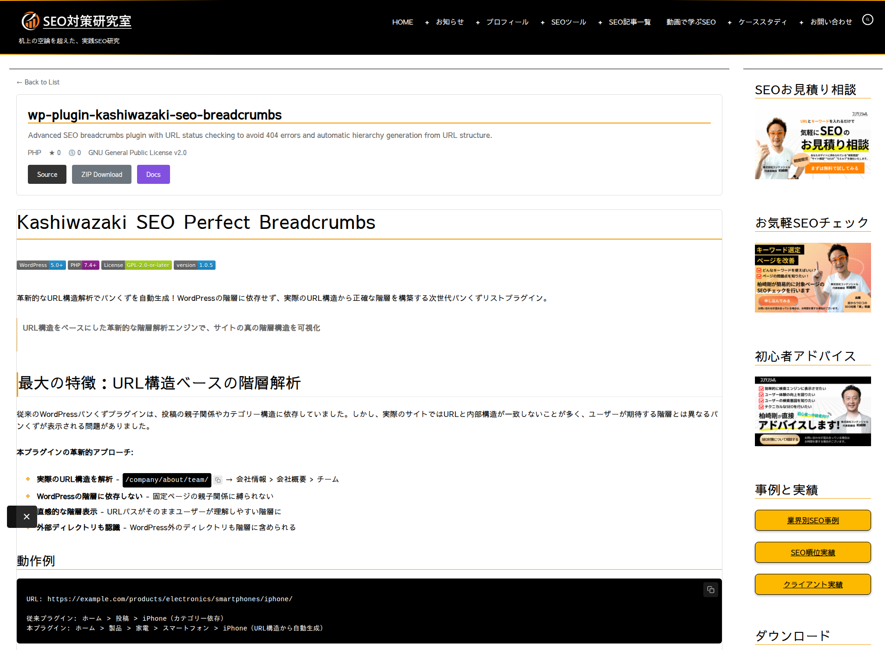Click the WordPress 5.0+ version badge
Image resolution: width=885 pixels, height=650 pixels.
[x=41, y=265]
